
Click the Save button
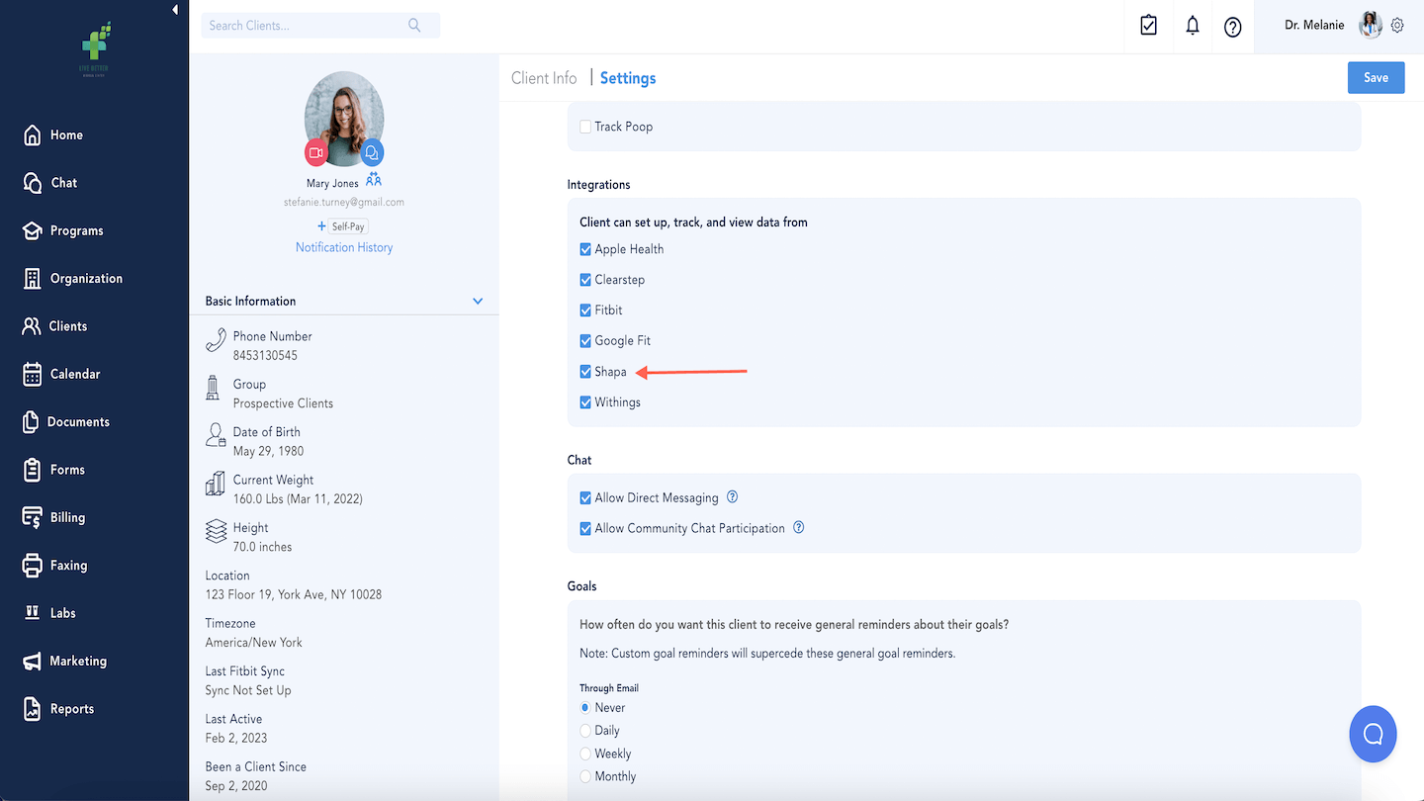click(1376, 78)
